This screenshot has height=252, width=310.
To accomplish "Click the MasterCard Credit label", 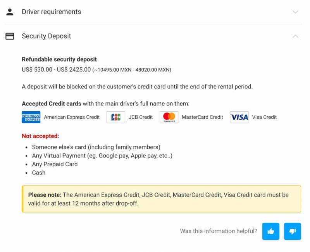I will pos(202,117).
